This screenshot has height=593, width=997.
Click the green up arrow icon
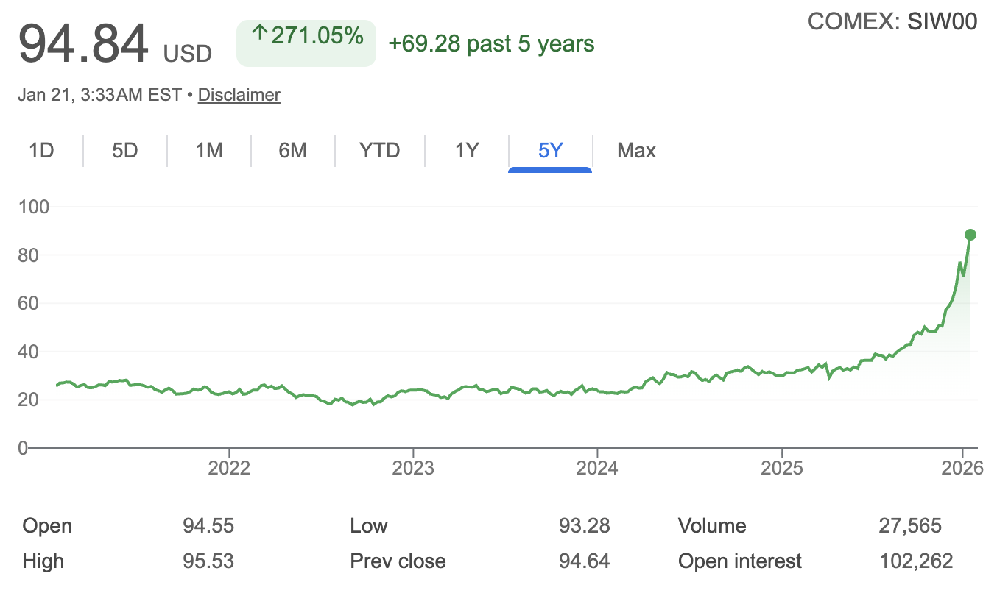(259, 34)
